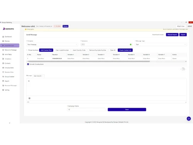Click the Renew license button

(x=66, y=26)
